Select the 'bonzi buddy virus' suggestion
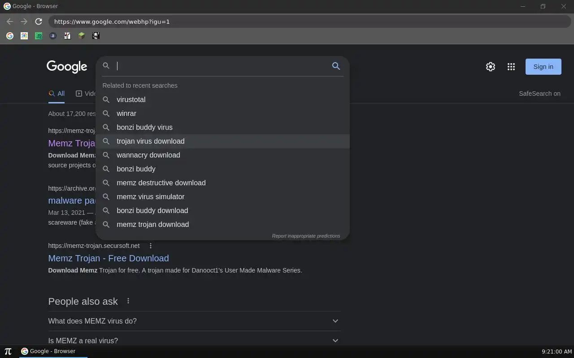Image resolution: width=574 pixels, height=358 pixels. 222,127
